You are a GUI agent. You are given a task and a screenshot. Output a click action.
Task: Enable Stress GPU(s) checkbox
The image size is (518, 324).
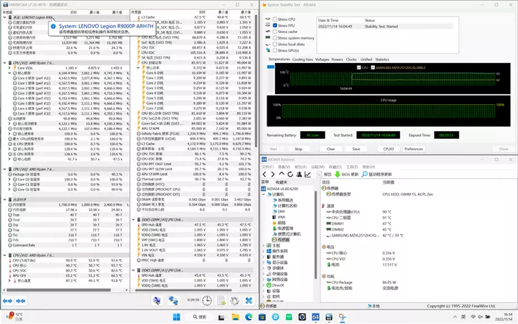pyautogui.click(x=275, y=50)
